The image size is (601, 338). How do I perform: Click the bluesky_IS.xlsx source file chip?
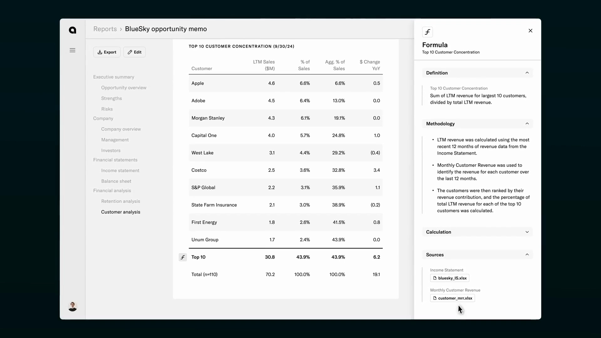(449, 278)
